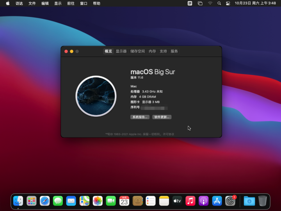Select the 概览 tab

[x=108, y=51]
